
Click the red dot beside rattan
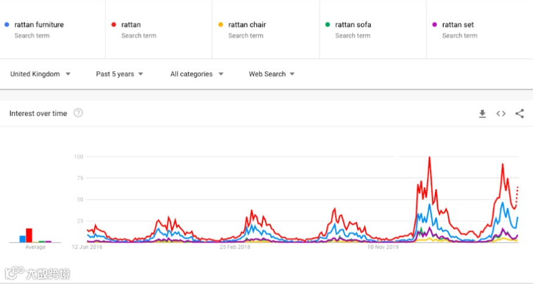coord(113,25)
